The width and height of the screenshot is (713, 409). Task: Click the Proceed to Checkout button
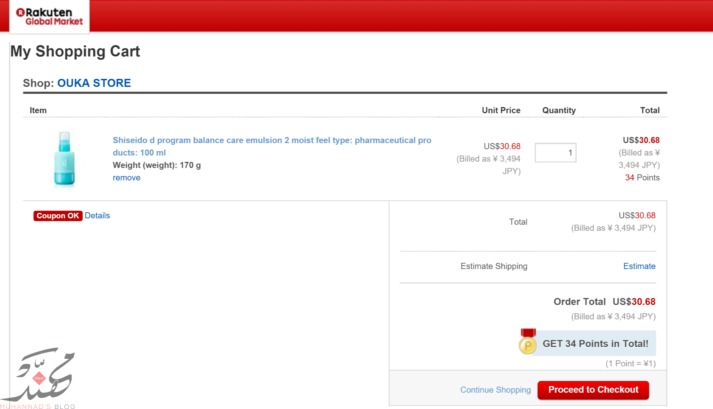pos(593,390)
